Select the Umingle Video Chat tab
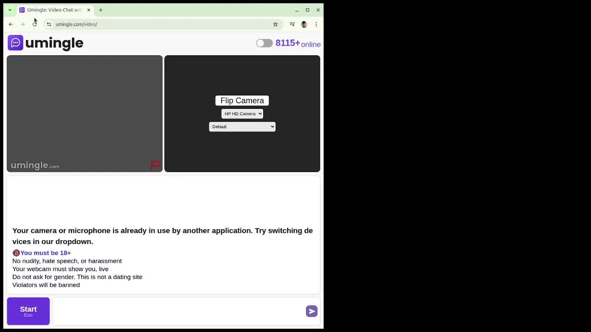The image size is (591, 332). pyautogui.click(x=54, y=10)
